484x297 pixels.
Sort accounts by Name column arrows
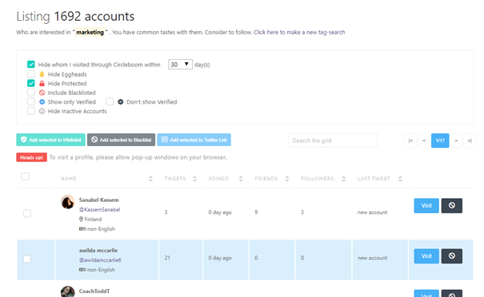(x=150, y=179)
